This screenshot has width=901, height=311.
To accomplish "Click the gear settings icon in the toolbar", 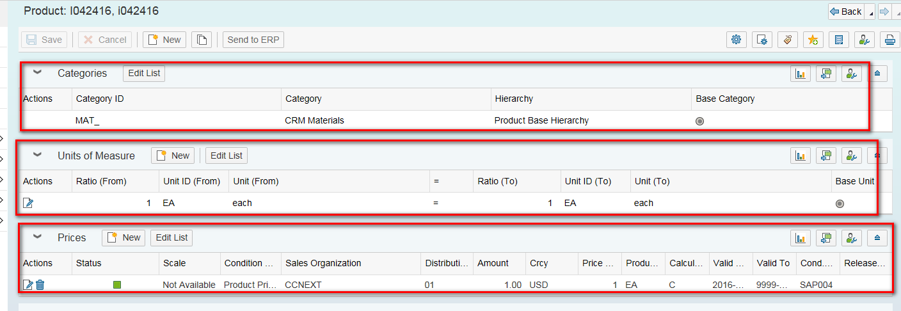I will coord(737,40).
